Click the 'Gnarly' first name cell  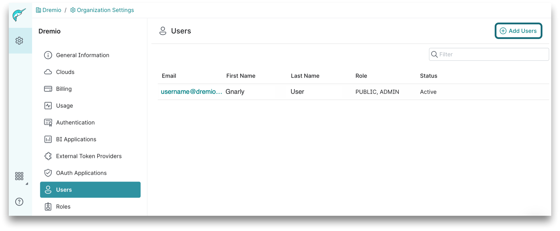click(x=235, y=92)
